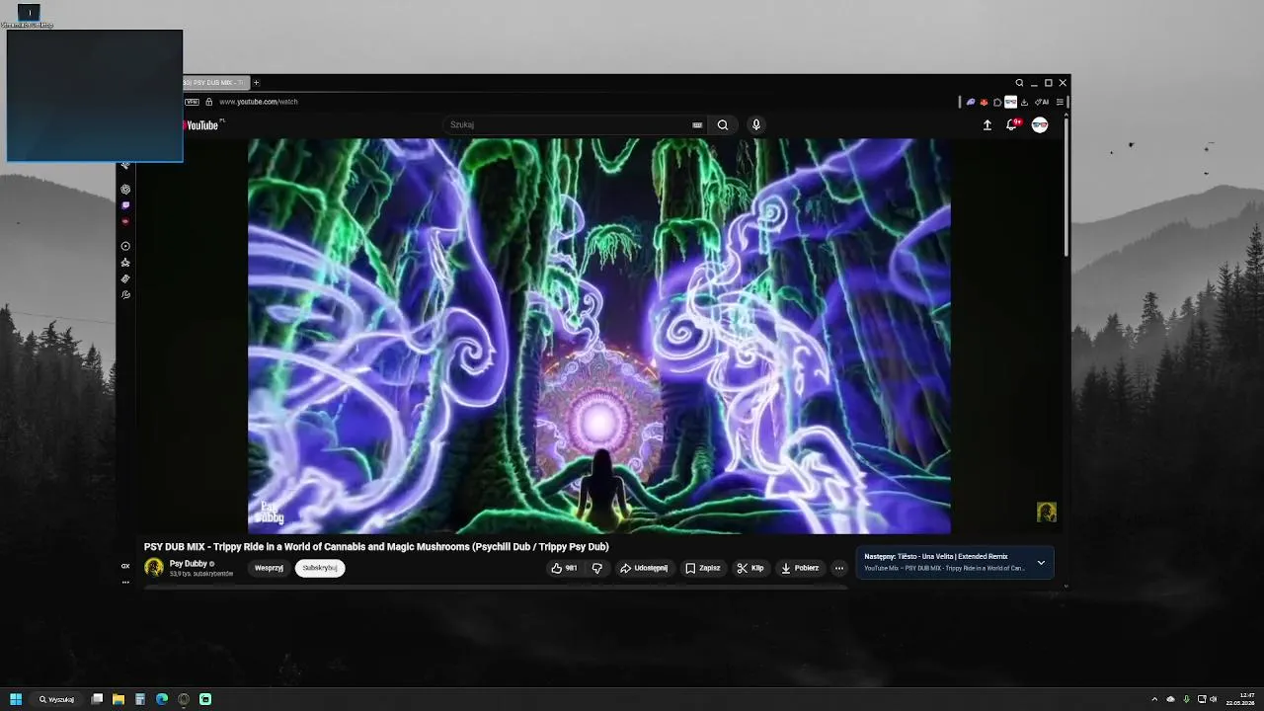Click the YouTube logo
The image size is (1264, 711).
tap(200, 125)
